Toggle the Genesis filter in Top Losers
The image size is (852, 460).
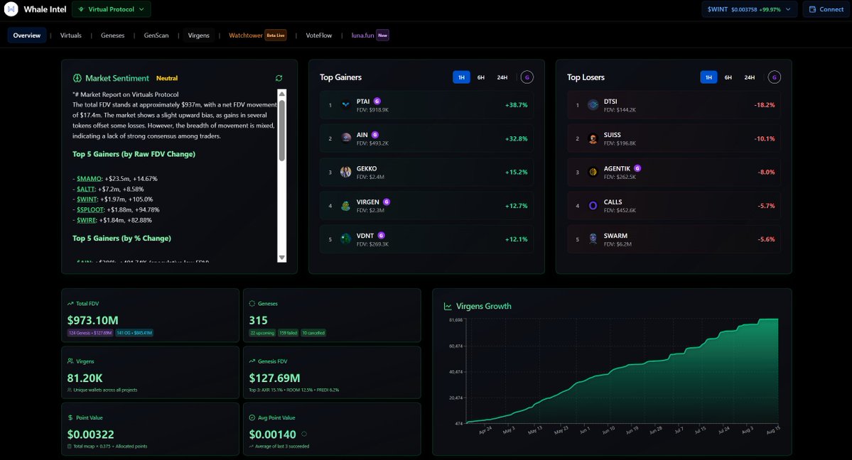point(775,77)
